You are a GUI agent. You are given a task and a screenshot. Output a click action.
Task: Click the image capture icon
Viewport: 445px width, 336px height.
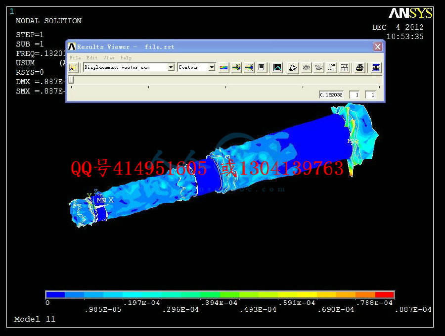tap(277, 68)
